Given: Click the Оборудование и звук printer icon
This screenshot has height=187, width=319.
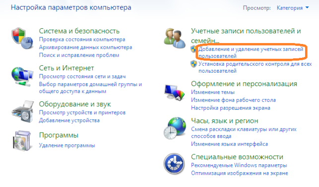Looking at the screenshot, I should coord(22,111).
